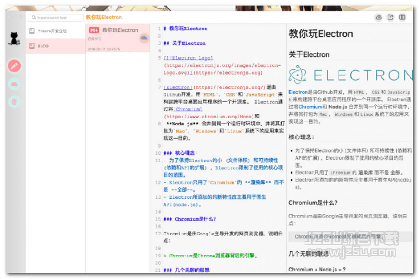Click the Linux inline code tag in the preview
This screenshot has width=419, height=279.
tap(367, 114)
